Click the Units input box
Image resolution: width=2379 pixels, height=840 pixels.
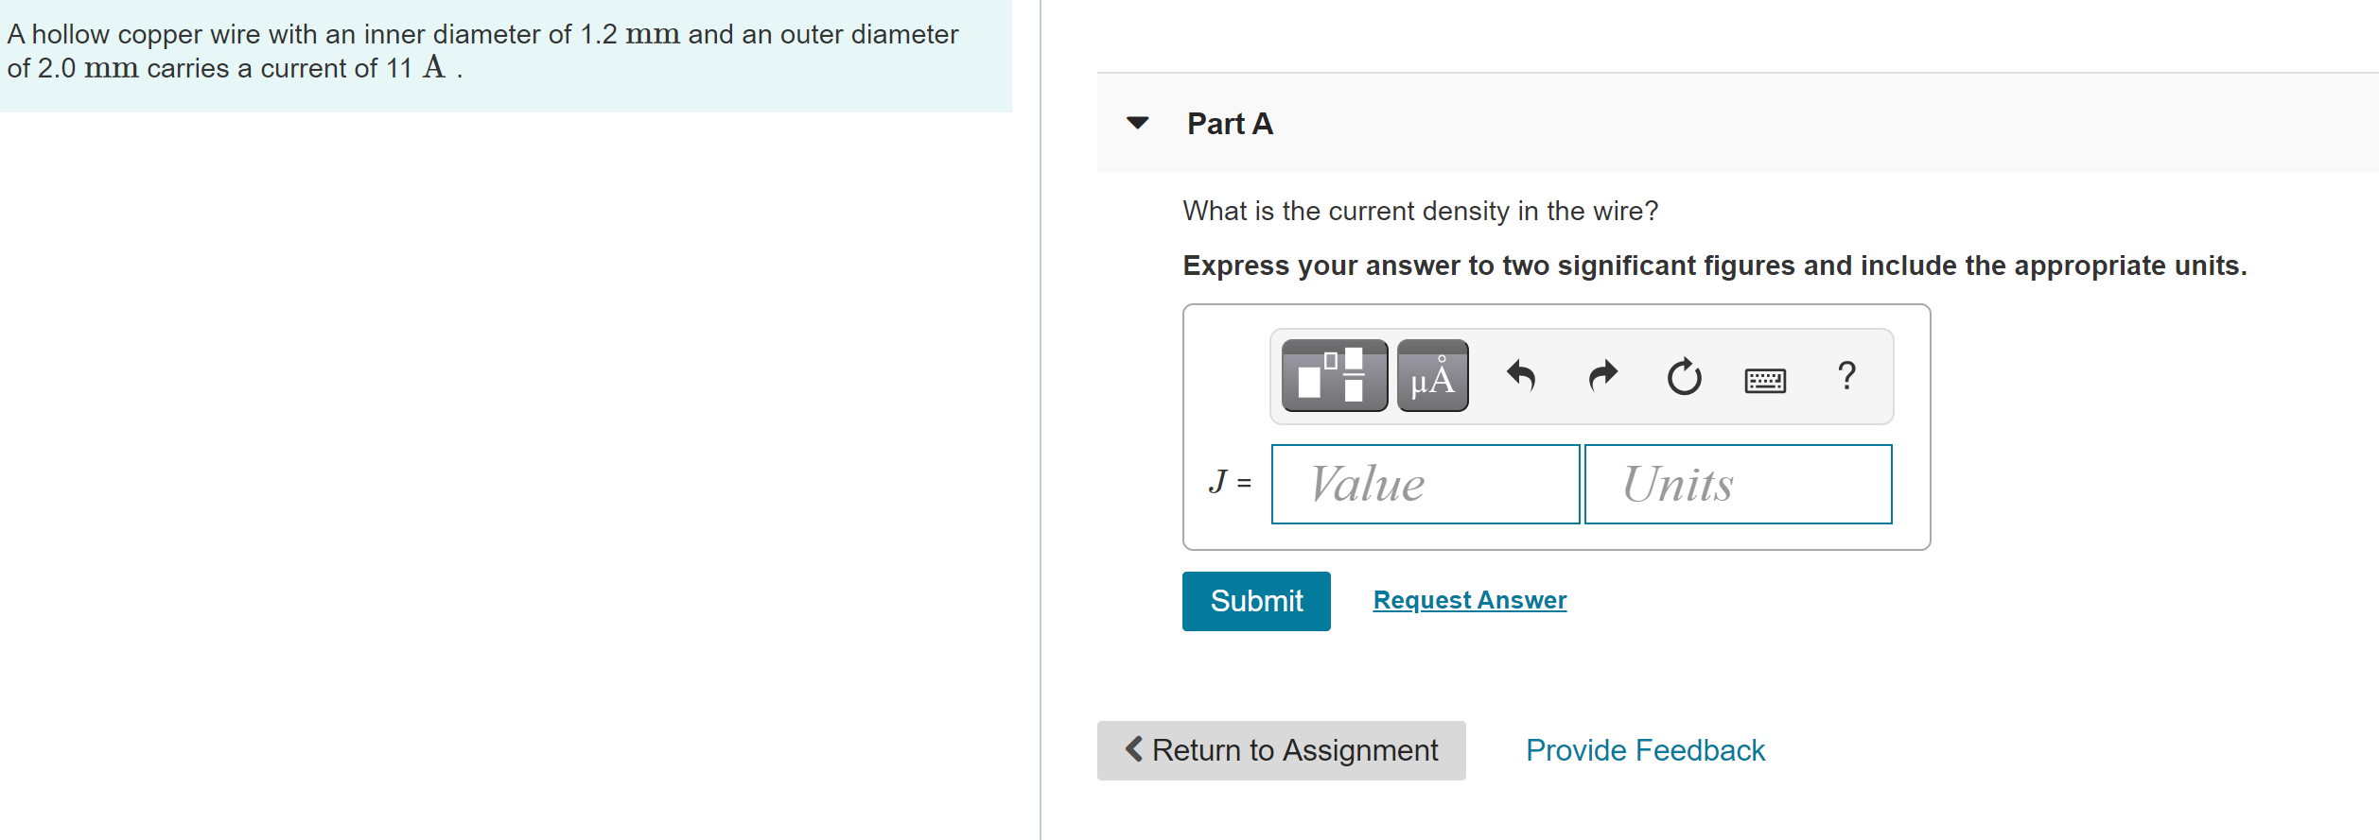pos(1739,484)
